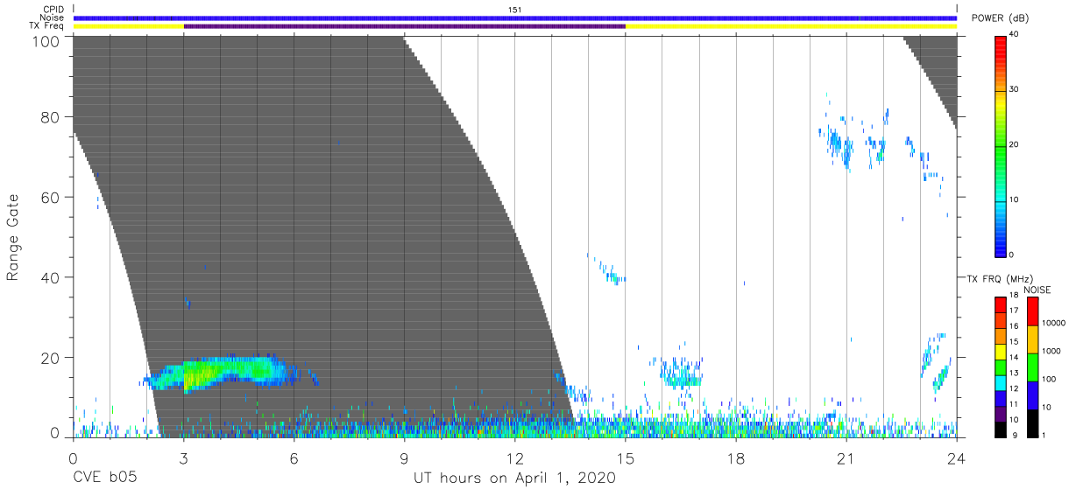Click the y-axis tick label '20'
This screenshot has width=1076, height=496.
51,358
